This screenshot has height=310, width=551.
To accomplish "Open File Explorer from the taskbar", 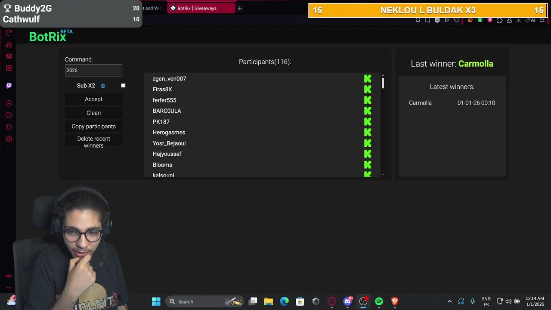I will [269, 301].
